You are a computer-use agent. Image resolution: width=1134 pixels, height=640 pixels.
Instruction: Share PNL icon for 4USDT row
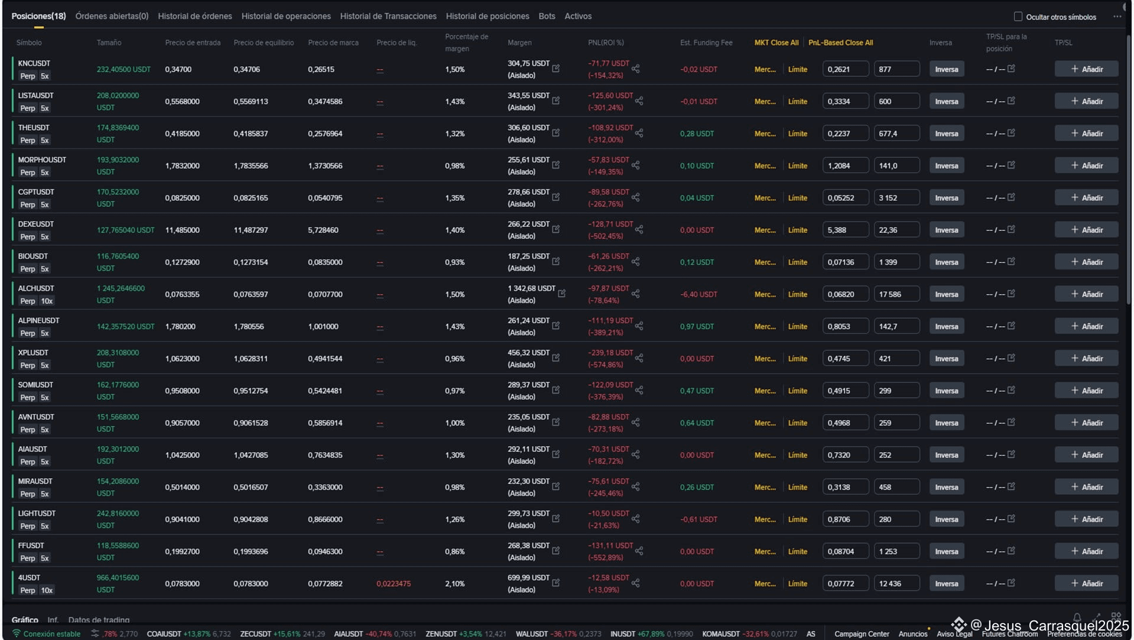(635, 583)
